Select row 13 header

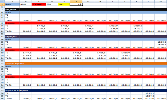(x=2, y=37)
